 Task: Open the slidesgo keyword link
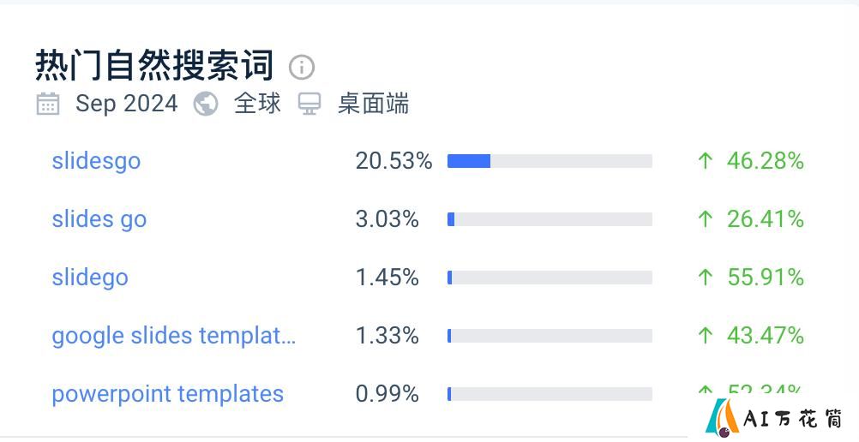tap(96, 161)
